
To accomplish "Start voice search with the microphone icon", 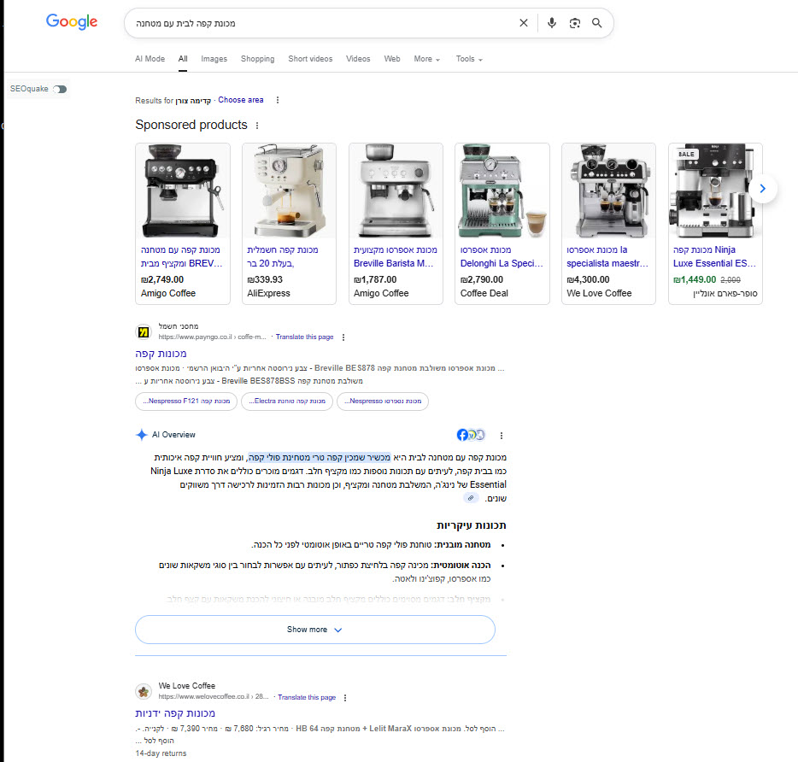I will [551, 23].
